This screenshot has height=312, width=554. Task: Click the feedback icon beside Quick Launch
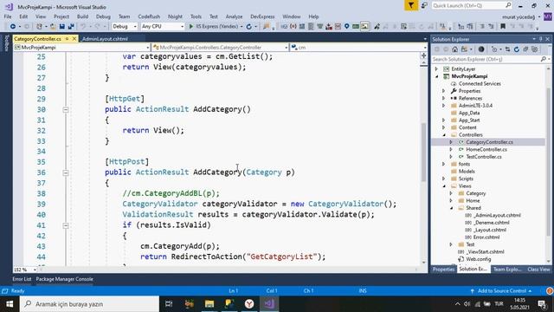click(x=424, y=5)
